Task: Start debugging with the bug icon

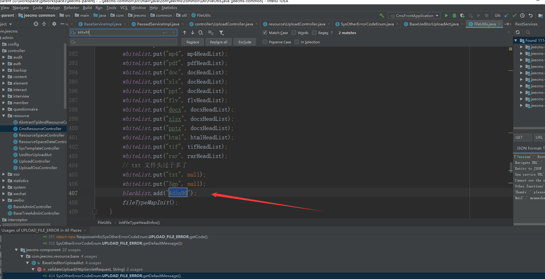Action: [x=454, y=15]
